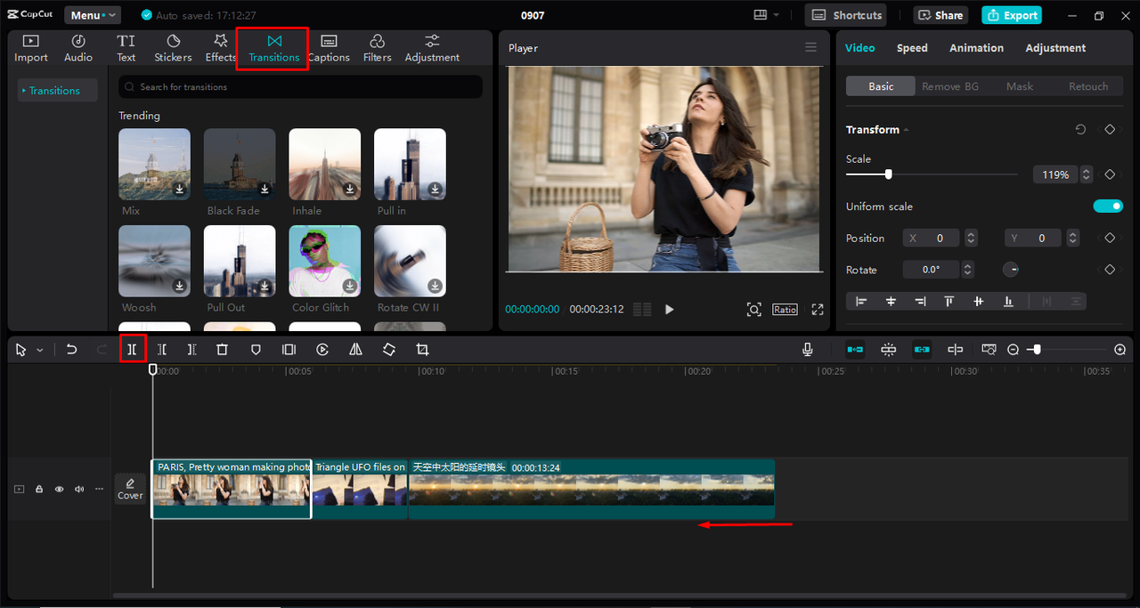Add a marker with the shield icon
The width and height of the screenshot is (1140, 608).
coord(256,350)
